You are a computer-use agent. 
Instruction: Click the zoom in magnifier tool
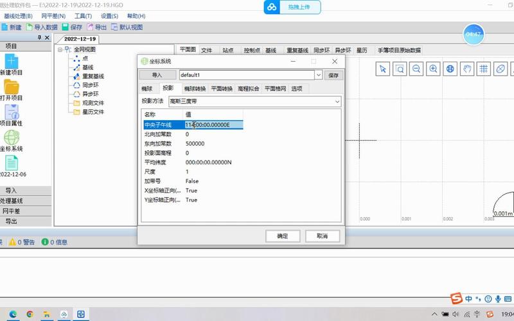pyautogui.click(x=433, y=69)
